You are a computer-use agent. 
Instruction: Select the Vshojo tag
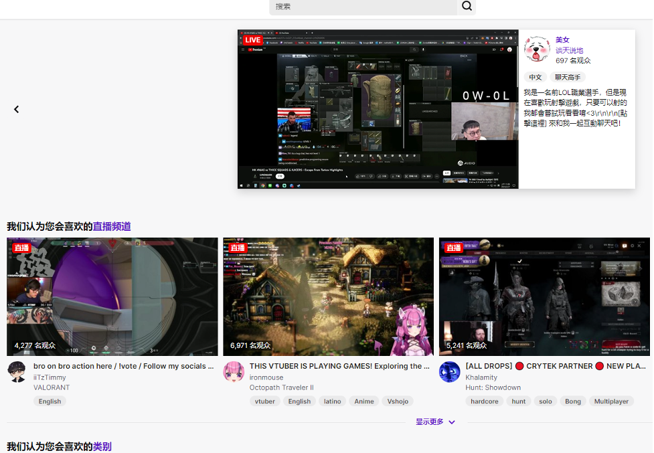(398, 401)
